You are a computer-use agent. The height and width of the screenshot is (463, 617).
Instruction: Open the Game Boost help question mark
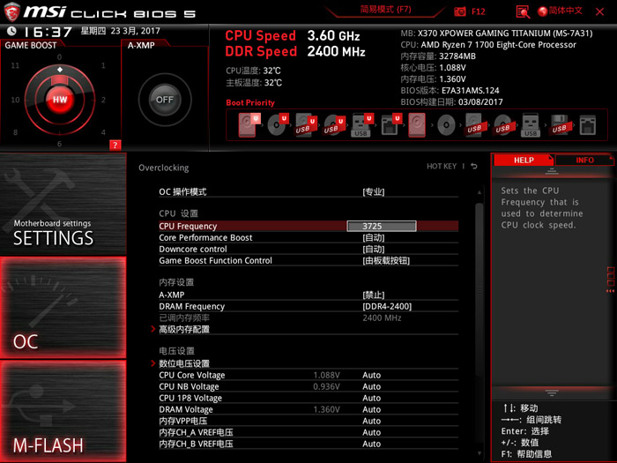[x=115, y=145]
